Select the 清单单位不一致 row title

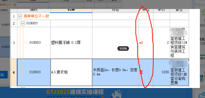36,16
